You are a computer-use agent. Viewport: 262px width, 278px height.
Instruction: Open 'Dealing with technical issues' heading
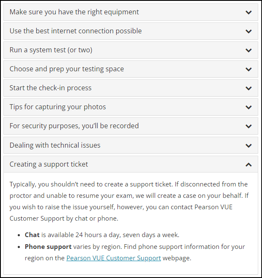pyautogui.click(x=55, y=145)
